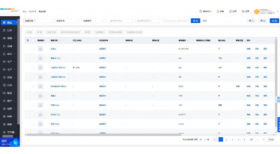Go to page 2 in pagination
This screenshot has width=280, height=154.
click(227, 140)
